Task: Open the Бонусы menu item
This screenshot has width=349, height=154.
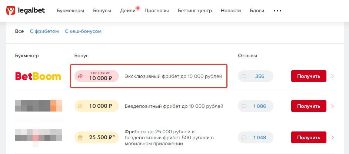Action: coord(102,11)
